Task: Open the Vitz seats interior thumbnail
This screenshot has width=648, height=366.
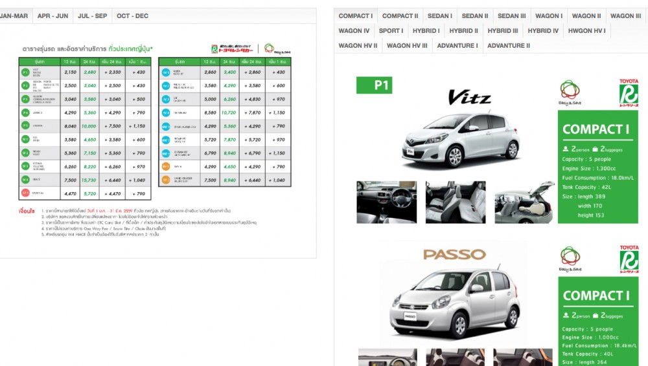Action: (456, 202)
